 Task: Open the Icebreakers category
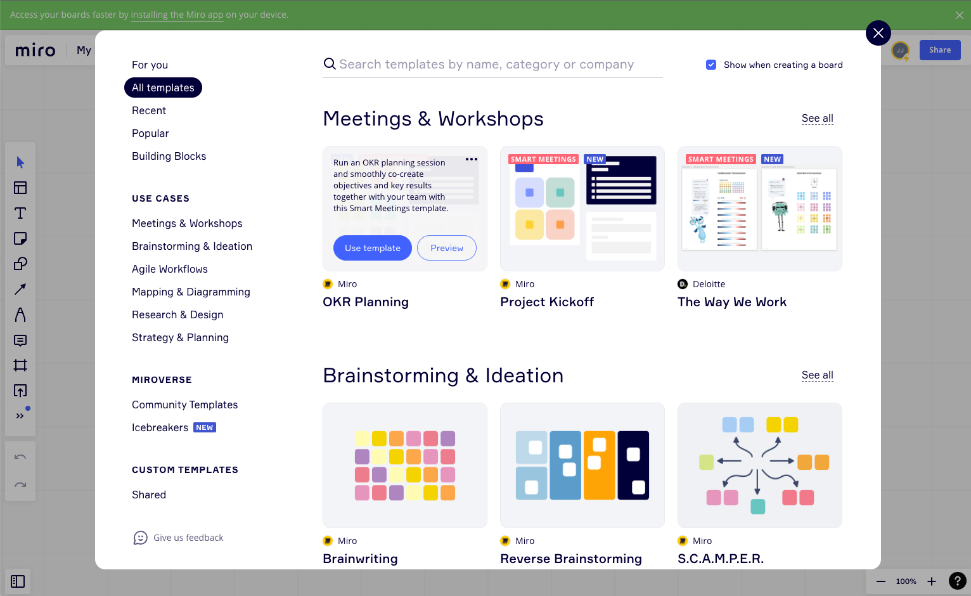click(160, 427)
